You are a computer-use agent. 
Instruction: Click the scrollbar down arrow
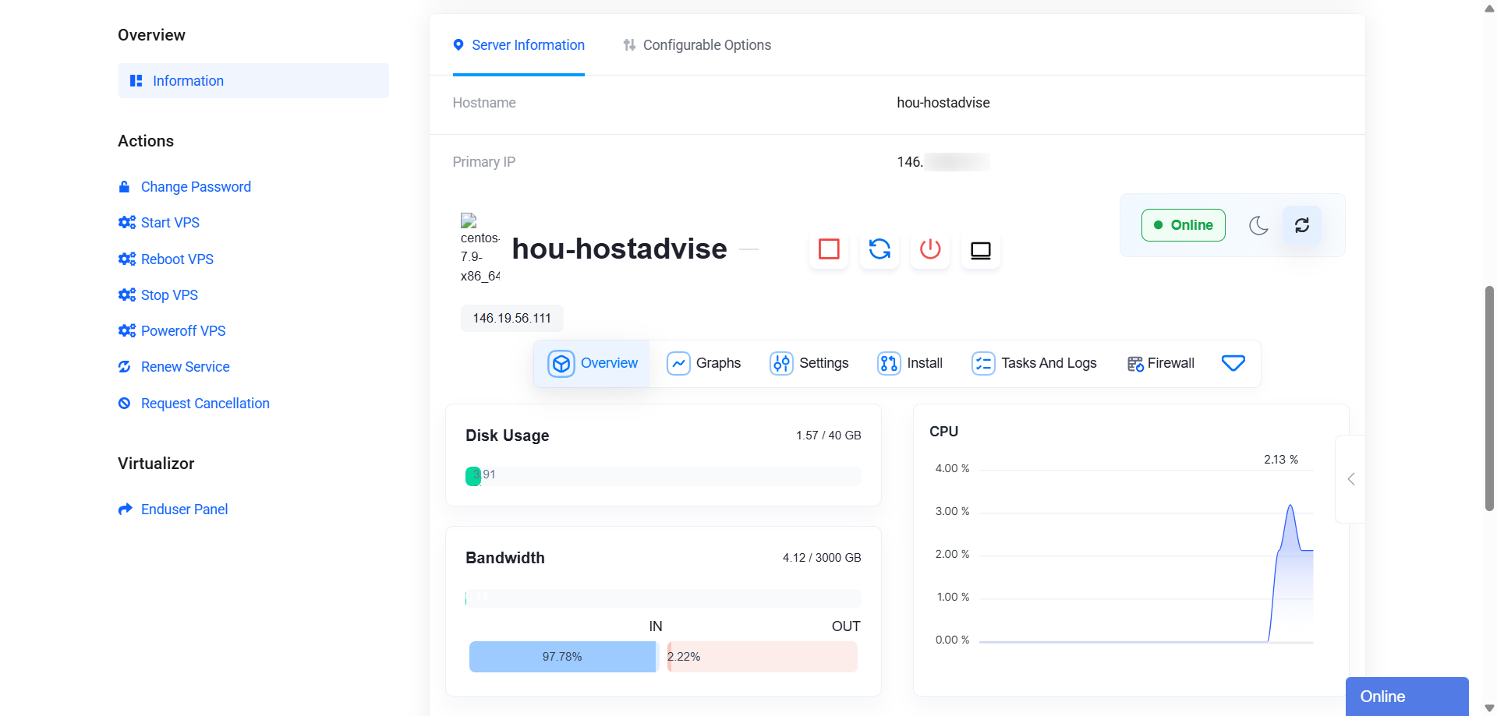point(1489,708)
